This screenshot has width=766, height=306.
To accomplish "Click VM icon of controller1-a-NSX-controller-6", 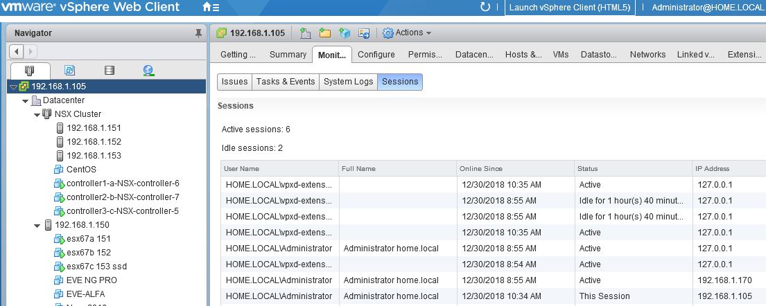I will point(59,183).
